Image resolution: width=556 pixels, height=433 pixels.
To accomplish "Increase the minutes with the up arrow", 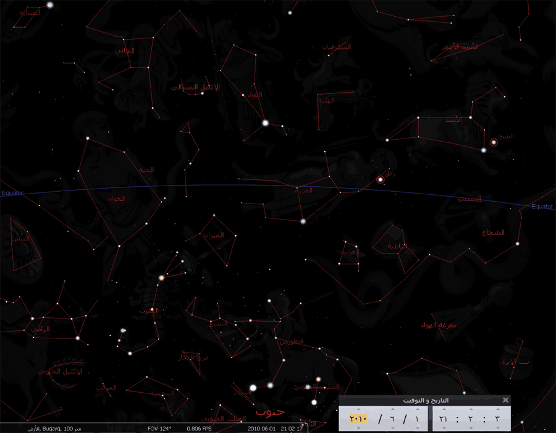I will pyautogui.click(x=471, y=409).
